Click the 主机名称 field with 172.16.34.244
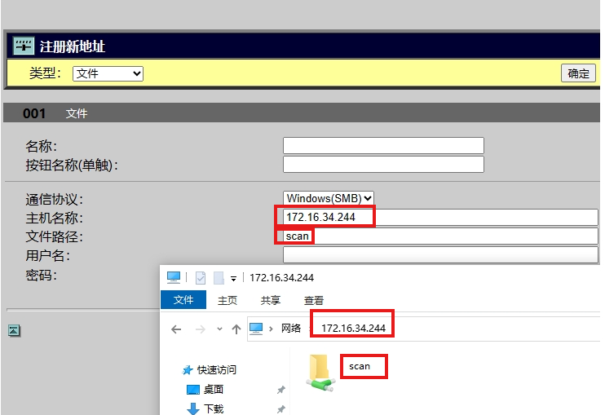Screen dimensions: 605x415 [440, 217]
